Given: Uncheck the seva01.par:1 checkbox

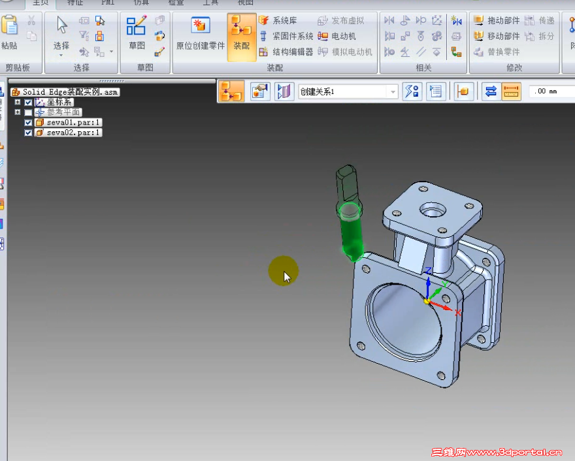Looking at the screenshot, I should point(28,122).
